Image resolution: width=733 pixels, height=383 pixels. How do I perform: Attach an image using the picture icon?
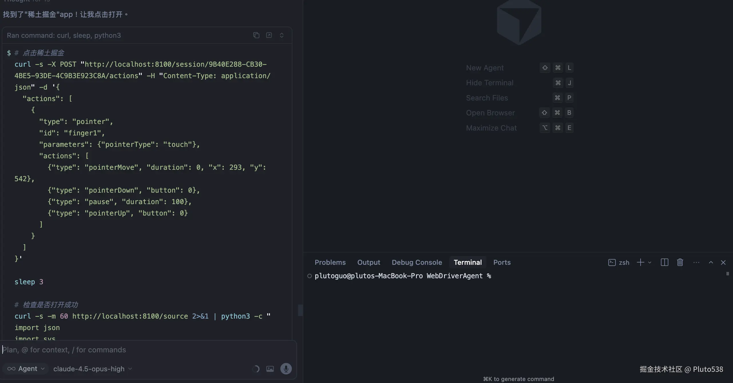click(x=270, y=369)
